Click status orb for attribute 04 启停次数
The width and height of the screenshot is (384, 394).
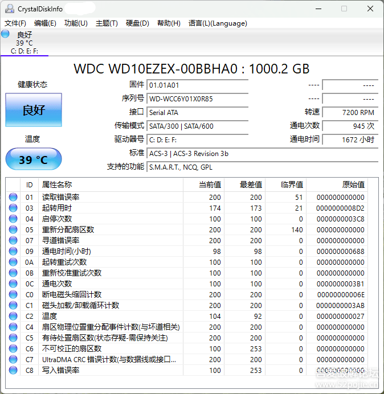13,219
